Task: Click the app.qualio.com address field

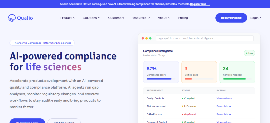Action: (x=205, y=38)
